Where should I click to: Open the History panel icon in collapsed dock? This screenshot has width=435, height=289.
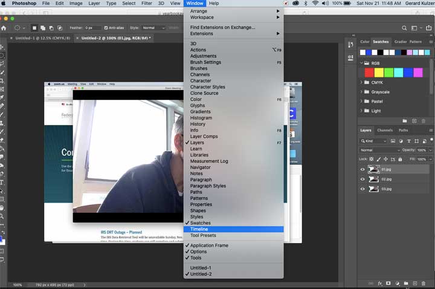[350, 45]
